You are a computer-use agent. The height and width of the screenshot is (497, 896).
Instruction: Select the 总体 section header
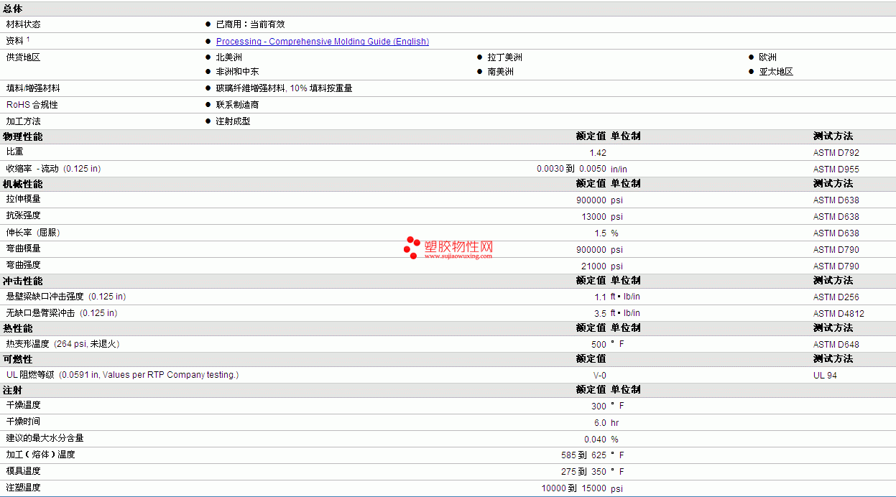[12, 9]
